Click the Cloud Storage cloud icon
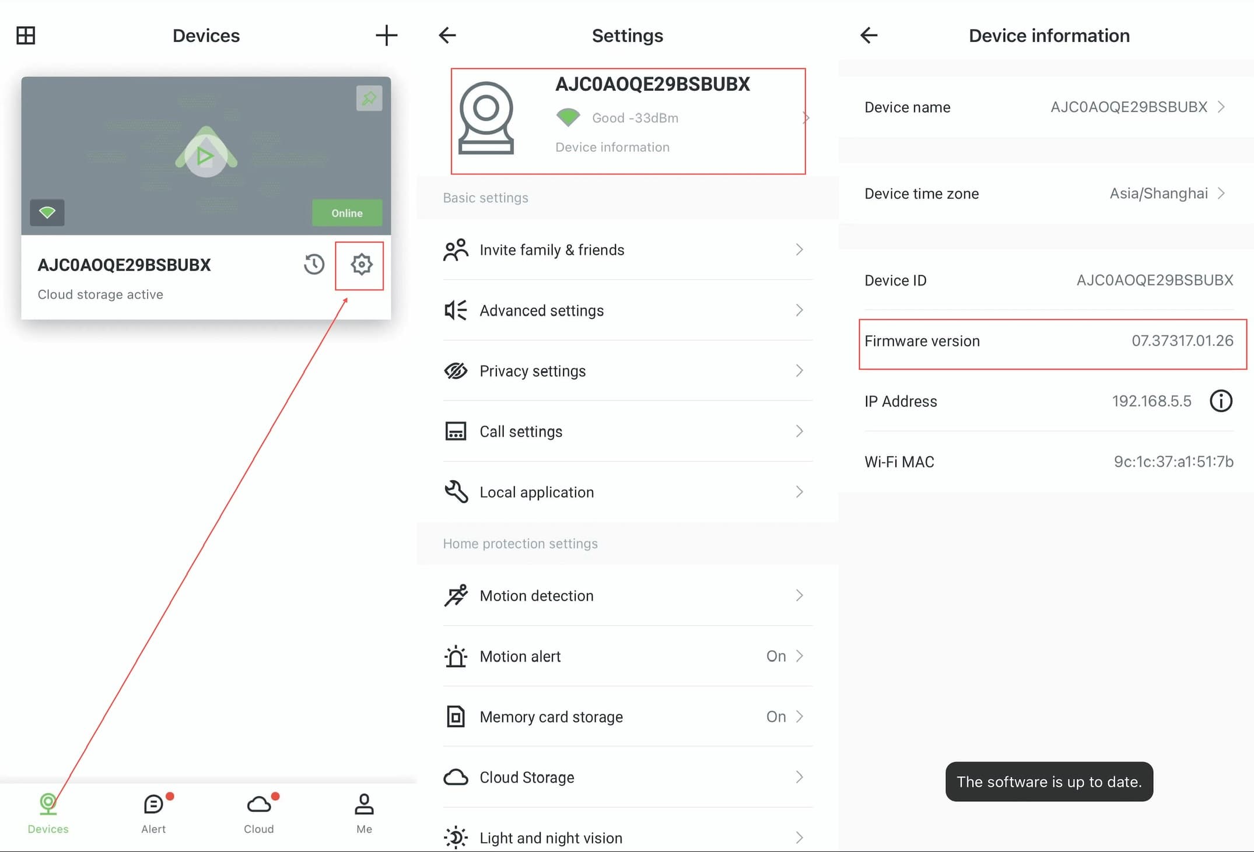This screenshot has height=852, width=1254. [x=456, y=777]
